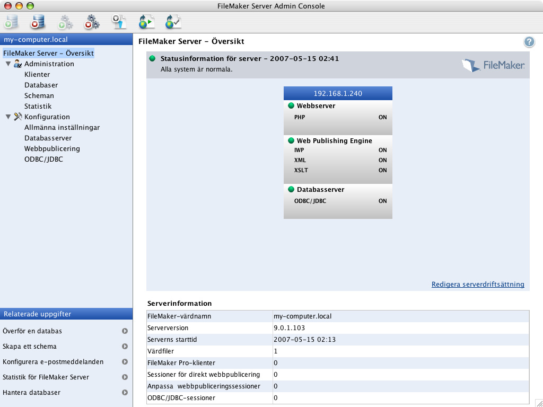Click the Stop Web Publishing Engine gears icon
The height and width of the screenshot is (407, 543).
(92, 22)
